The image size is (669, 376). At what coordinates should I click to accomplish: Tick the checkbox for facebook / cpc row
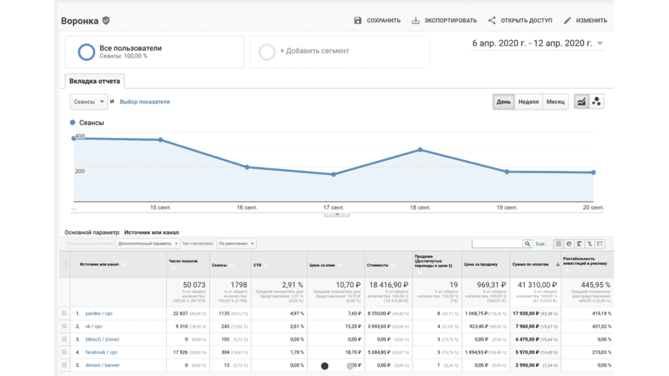pos(65,352)
